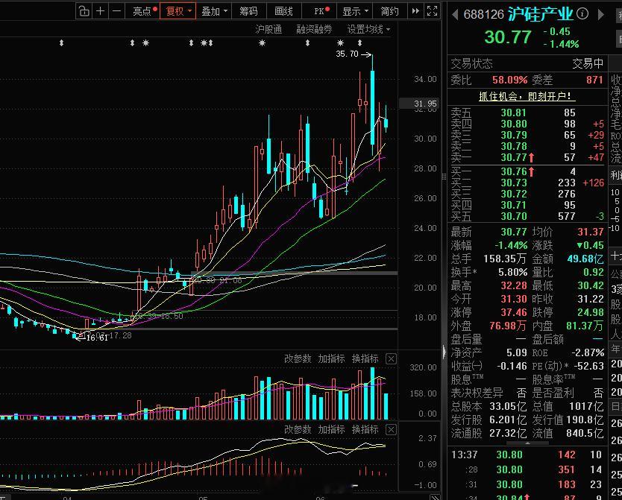Viewport: 622px width, 500px height.
Task: Click the 沪股通 label
Action: coord(268,29)
